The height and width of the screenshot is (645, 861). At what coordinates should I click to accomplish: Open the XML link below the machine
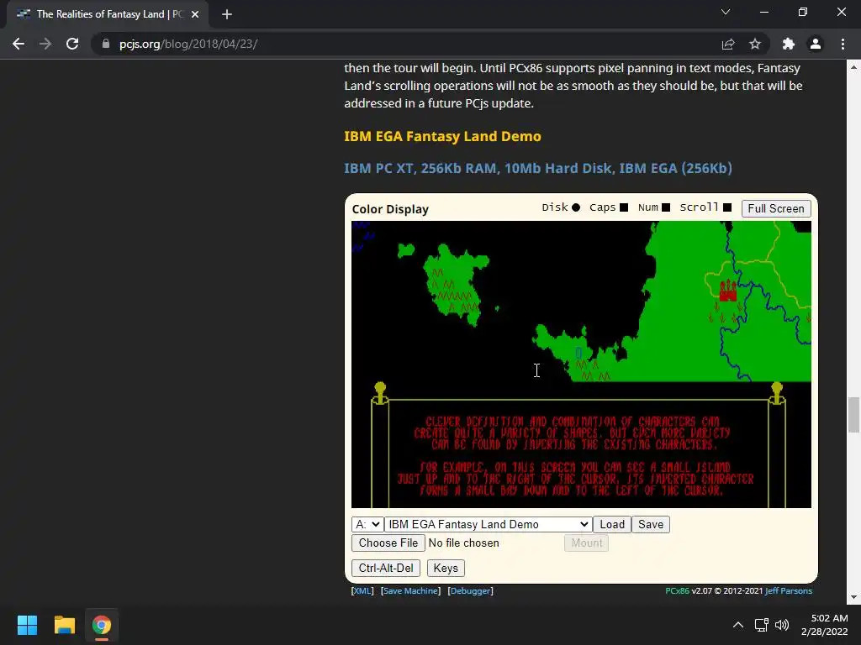point(362,590)
